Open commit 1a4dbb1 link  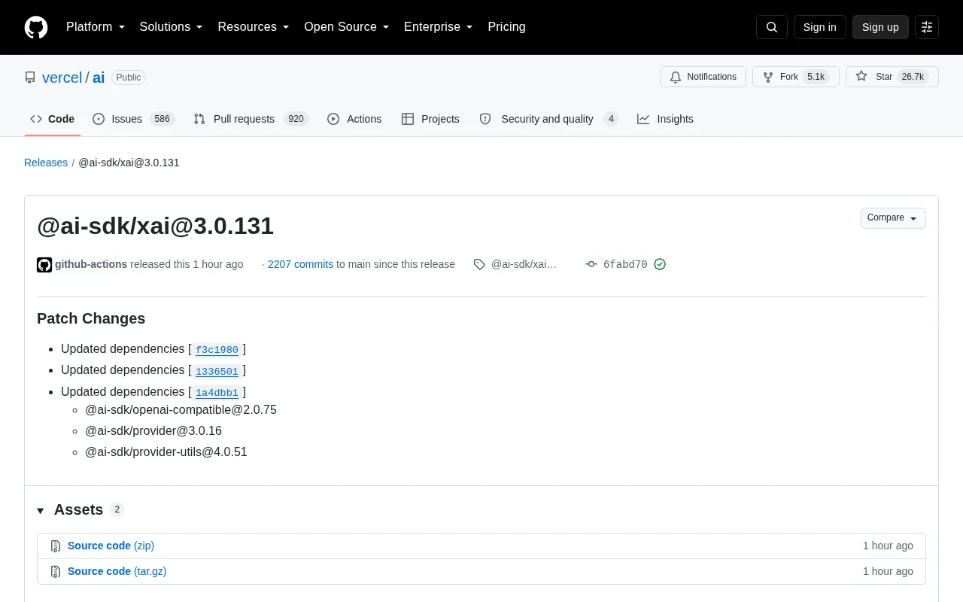tap(217, 393)
